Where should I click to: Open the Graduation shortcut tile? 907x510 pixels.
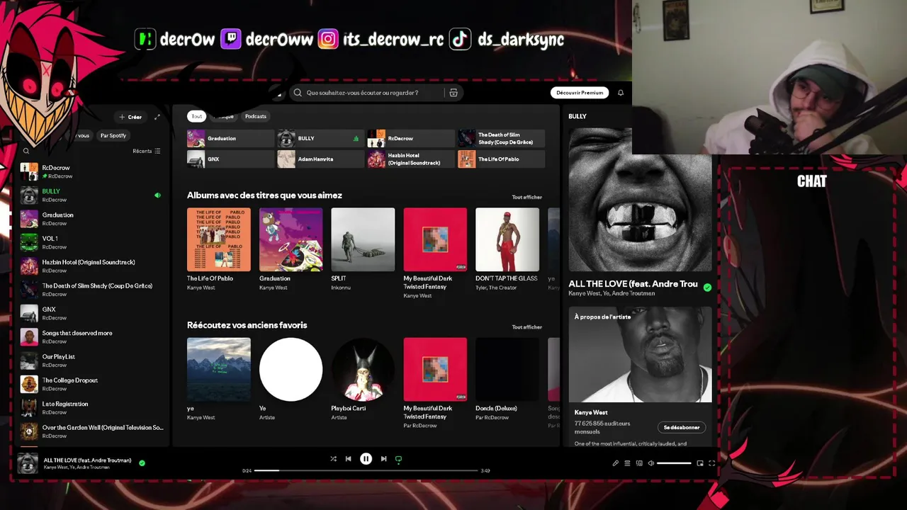(230, 138)
